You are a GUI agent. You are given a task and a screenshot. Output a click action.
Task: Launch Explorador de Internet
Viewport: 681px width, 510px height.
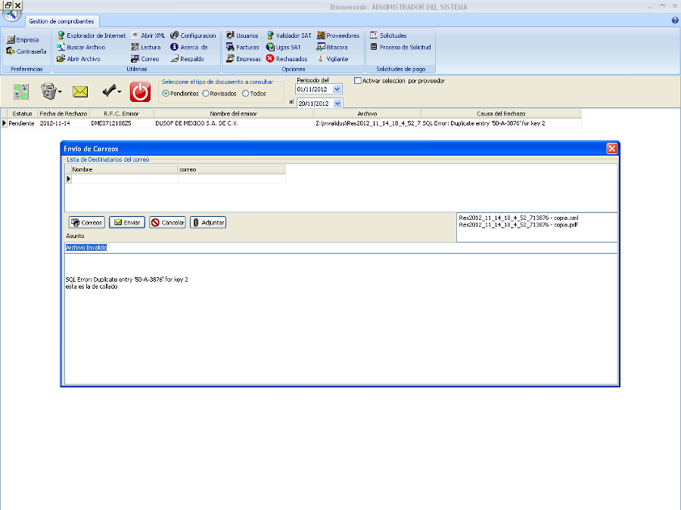pos(92,36)
